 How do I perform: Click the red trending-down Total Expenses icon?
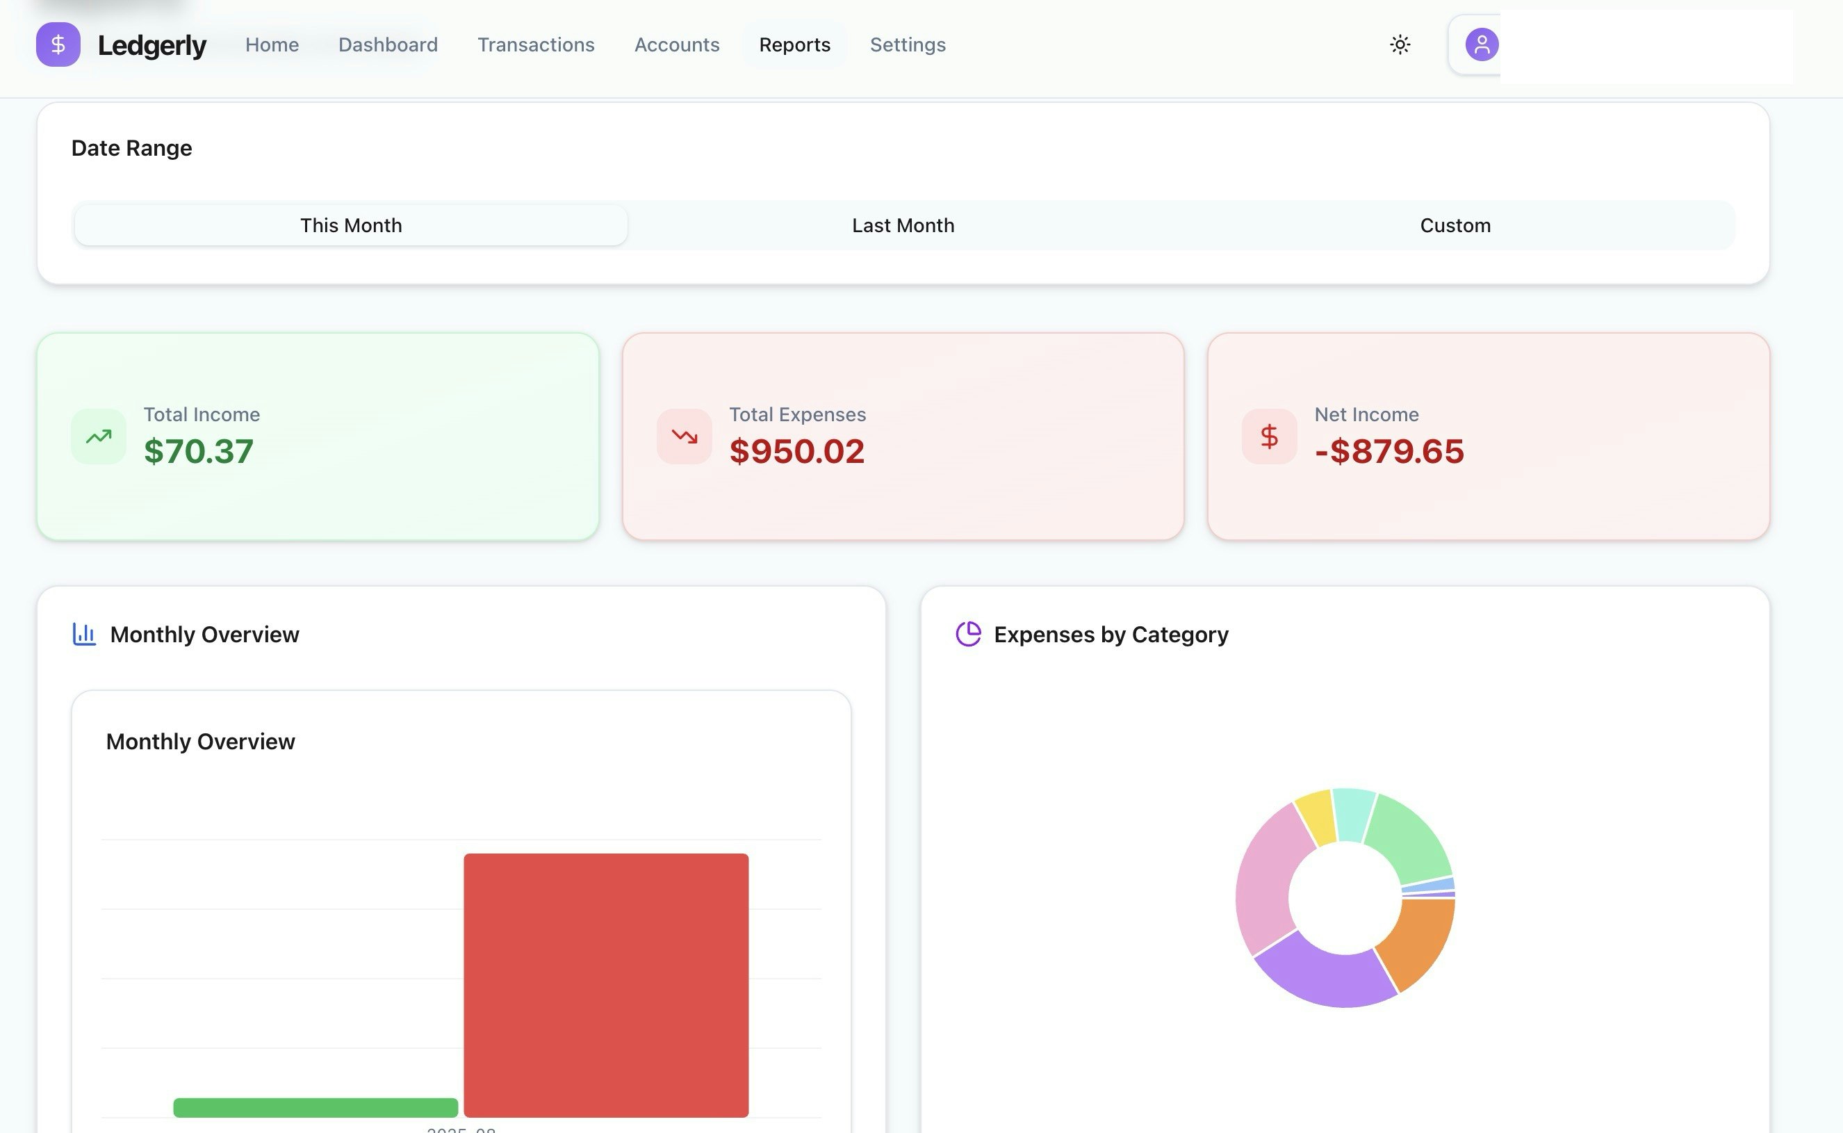click(x=684, y=436)
